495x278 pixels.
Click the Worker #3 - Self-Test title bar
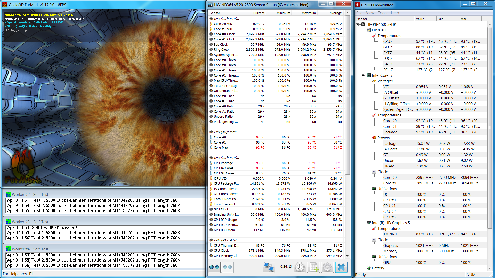pos(104,222)
